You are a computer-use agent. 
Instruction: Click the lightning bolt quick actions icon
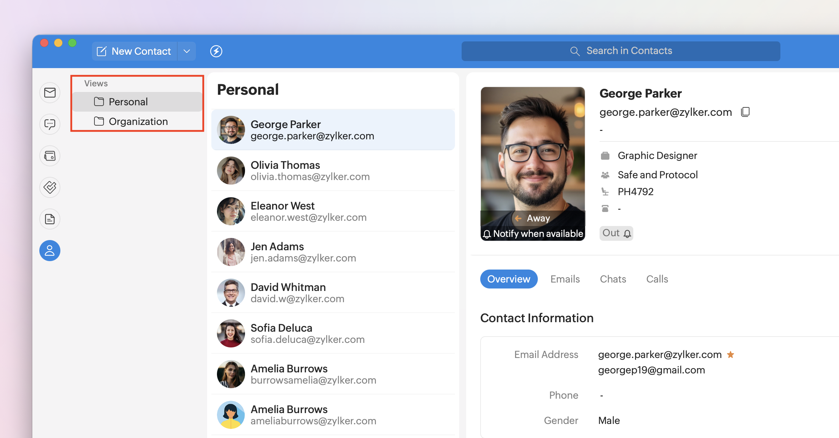[x=216, y=51]
